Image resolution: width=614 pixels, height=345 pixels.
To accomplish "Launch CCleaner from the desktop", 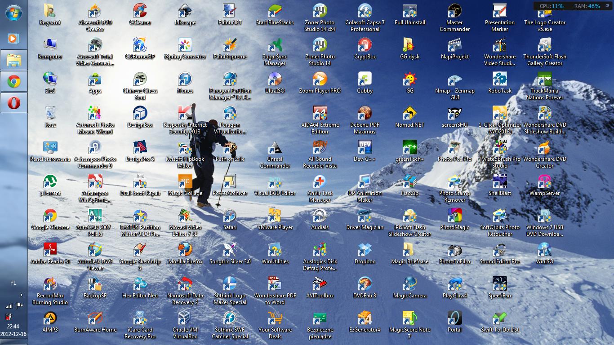I will click(x=140, y=12).
